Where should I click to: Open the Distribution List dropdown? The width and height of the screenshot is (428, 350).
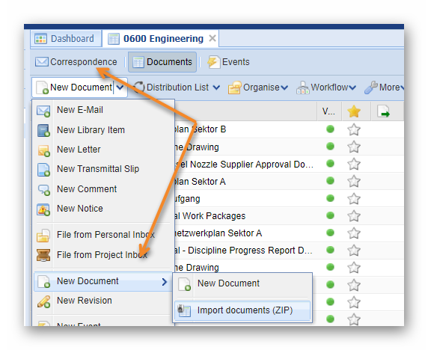(x=177, y=87)
